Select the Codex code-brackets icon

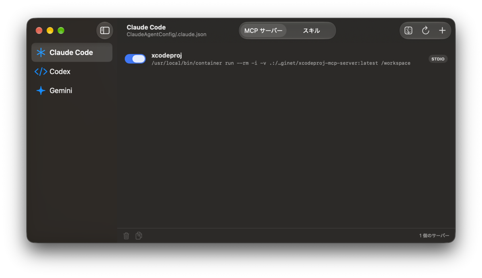point(41,72)
